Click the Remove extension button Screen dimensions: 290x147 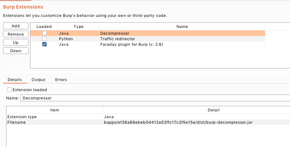[16, 34]
